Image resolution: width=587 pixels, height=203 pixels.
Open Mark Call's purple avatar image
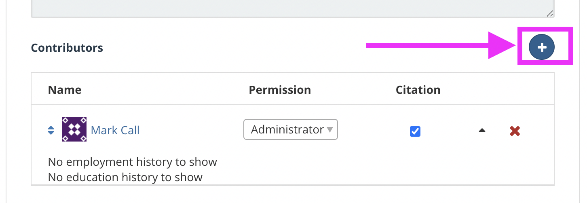(74, 129)
